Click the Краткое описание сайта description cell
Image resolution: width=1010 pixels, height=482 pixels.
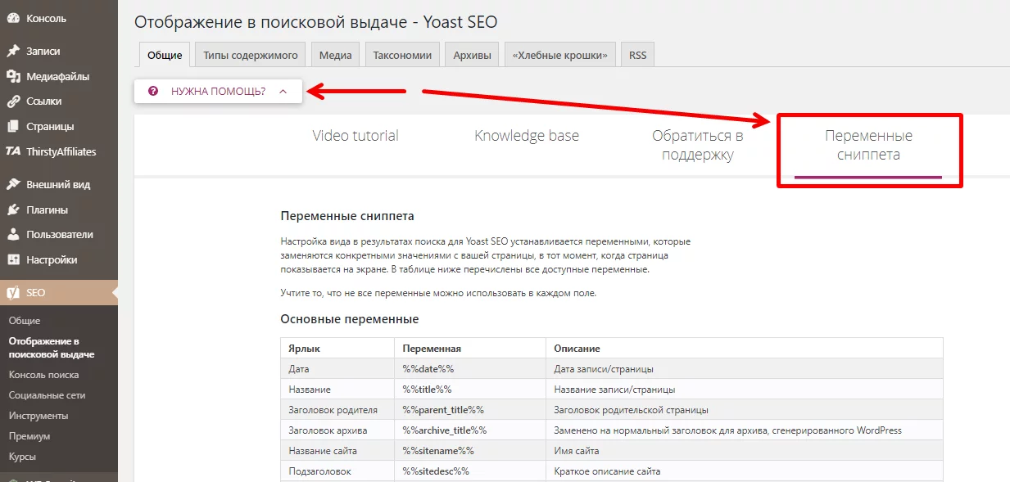point(744,471)
